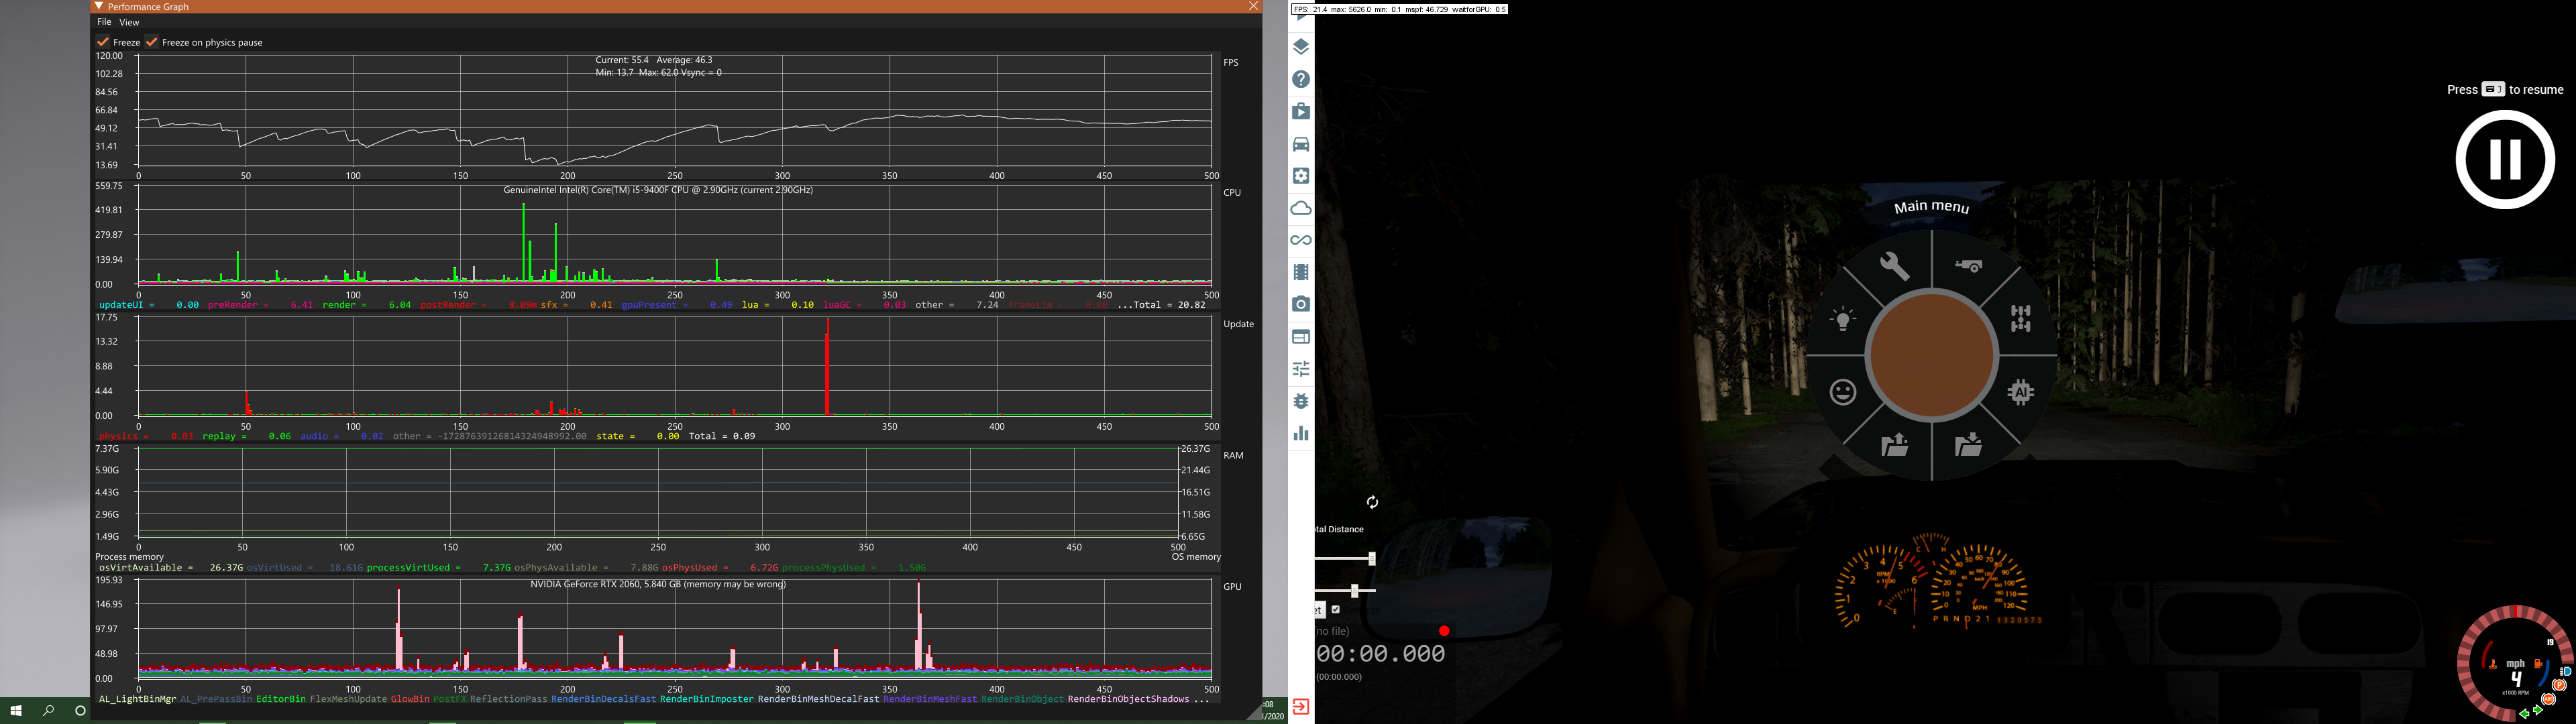Uncheck the Freeze checkbox
2576x724 pixels.
pos(103,42)
